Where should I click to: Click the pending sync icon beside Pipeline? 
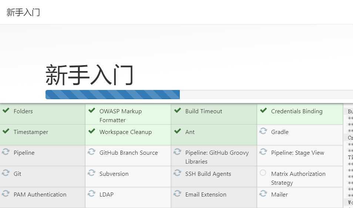pos(6,152)
